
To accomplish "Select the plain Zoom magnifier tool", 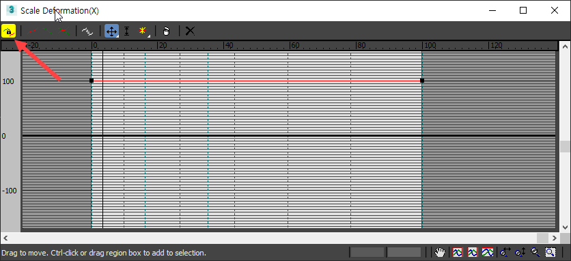I will coord(535,252).
